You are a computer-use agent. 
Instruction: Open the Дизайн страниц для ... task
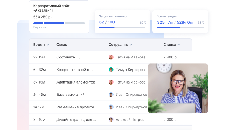coord(76,120)
